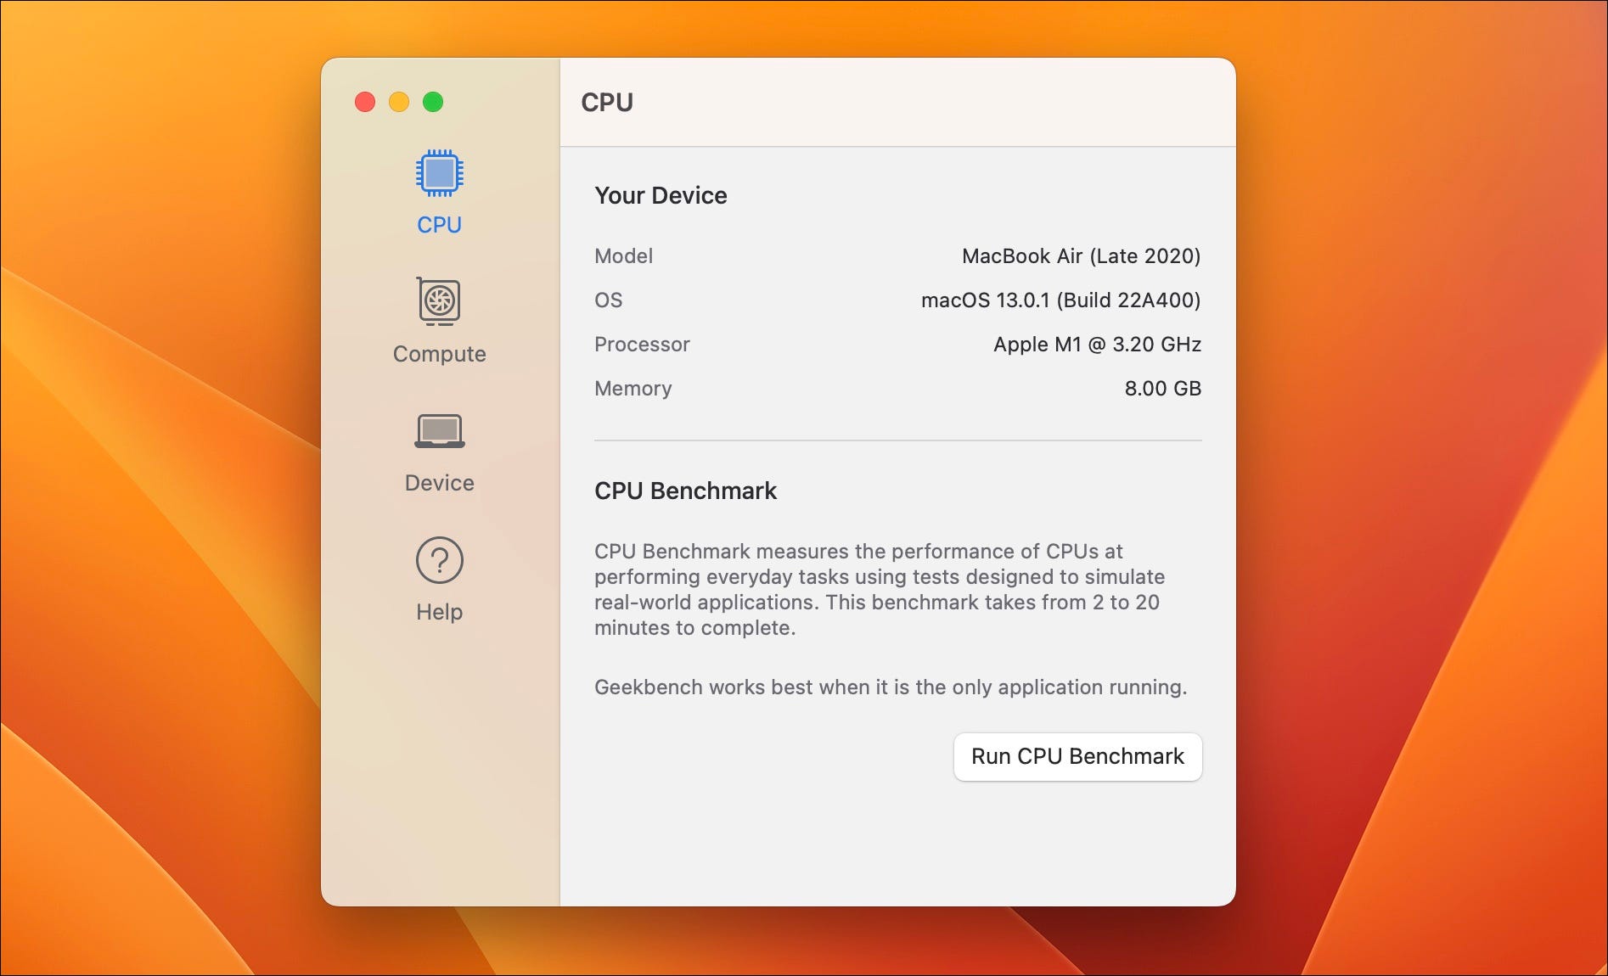
Task: Select the 8.00 GB memory value
Action: pos(1162,389)
